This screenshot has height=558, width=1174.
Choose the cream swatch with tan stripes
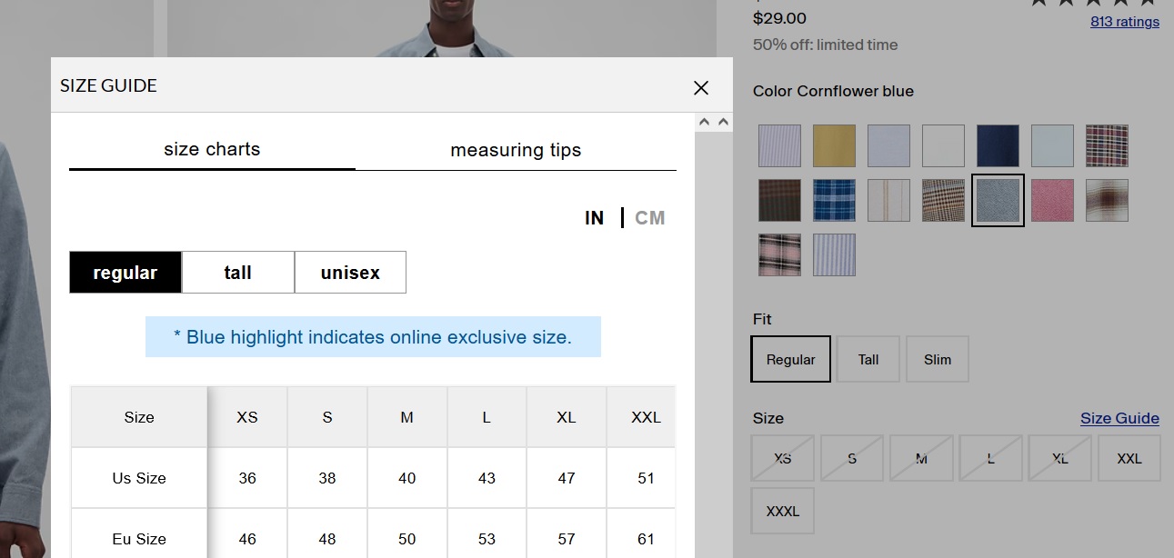pyautogui.click(x=888, y=200)
